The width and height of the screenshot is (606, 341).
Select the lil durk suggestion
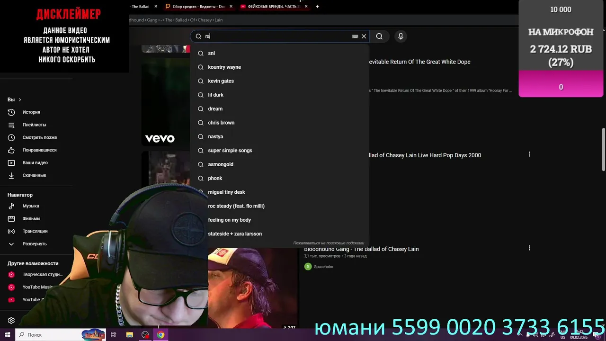tap(279, 95)
